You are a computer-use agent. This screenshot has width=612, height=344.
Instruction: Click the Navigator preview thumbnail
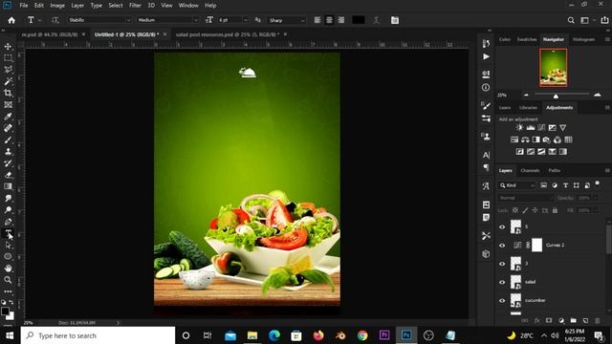[x=554, y=68]
